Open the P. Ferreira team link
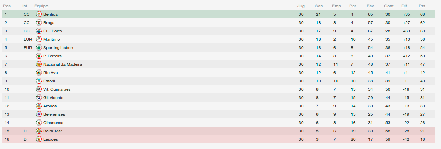The image size is (441, 149). 53,56
